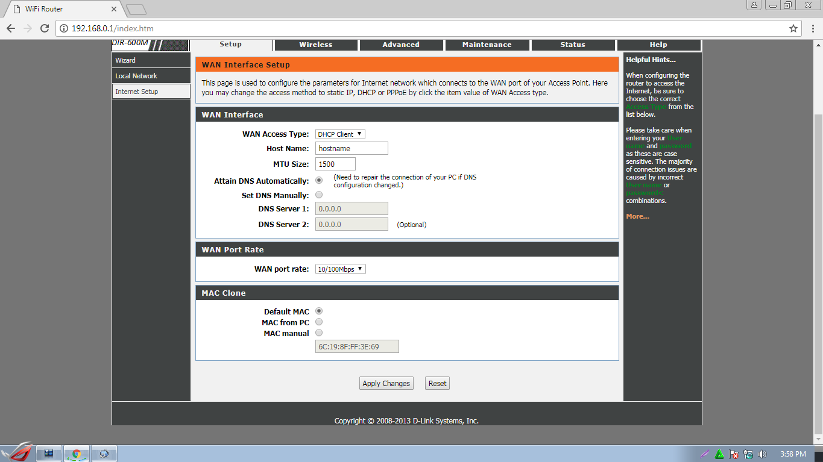
Task: Click the flag notification icon in system tray
Action: point(733,452)
